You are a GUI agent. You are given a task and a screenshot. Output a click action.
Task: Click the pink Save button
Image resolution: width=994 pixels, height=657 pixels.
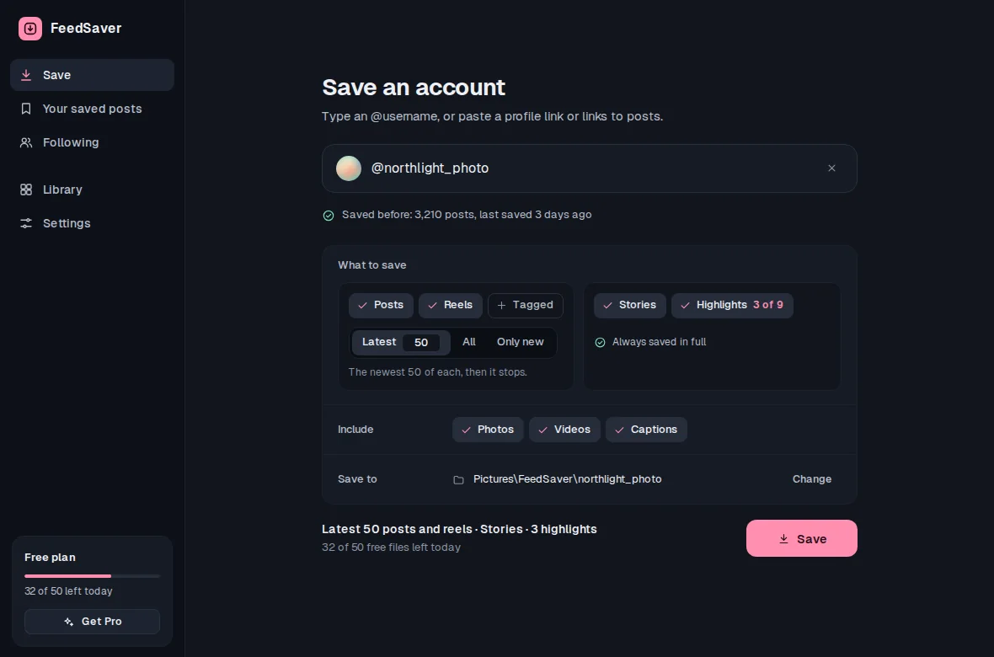click(802, 538)
